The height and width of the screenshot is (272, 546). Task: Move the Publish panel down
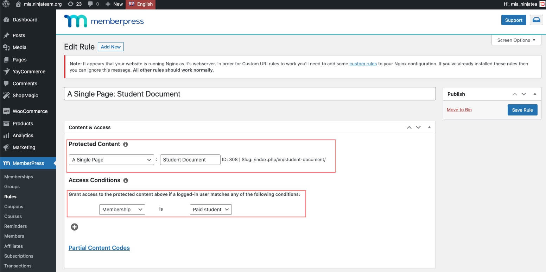pyautogui.click(x=524, y=94)
